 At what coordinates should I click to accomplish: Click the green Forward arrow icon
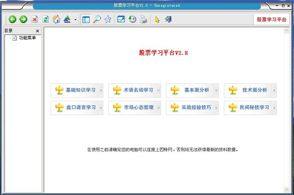tap(23, 19)
